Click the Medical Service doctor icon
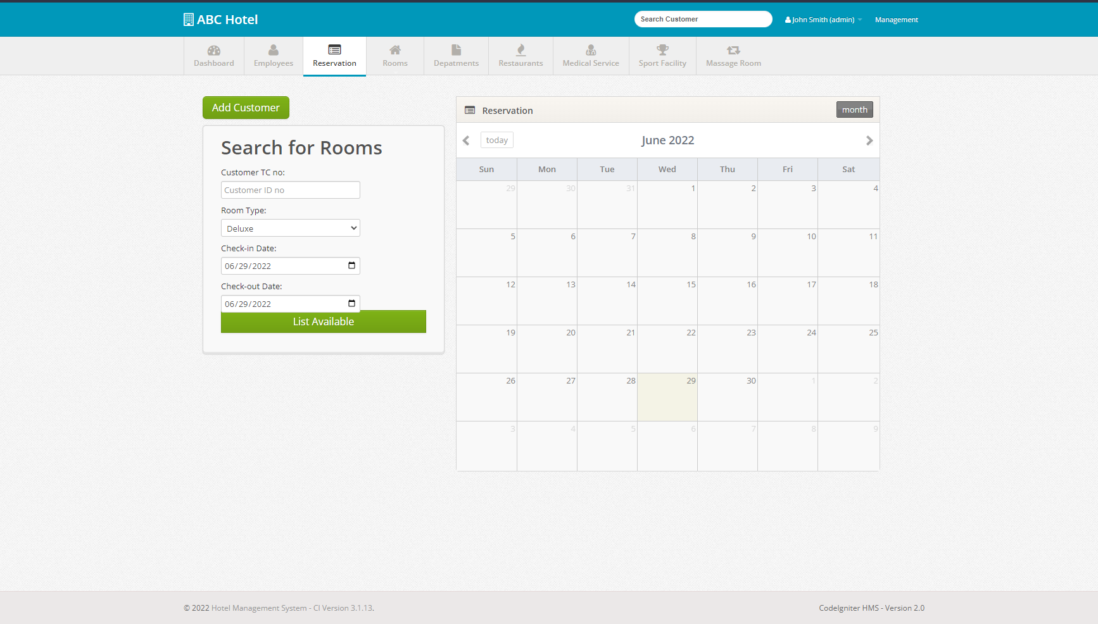 point(591,50)
